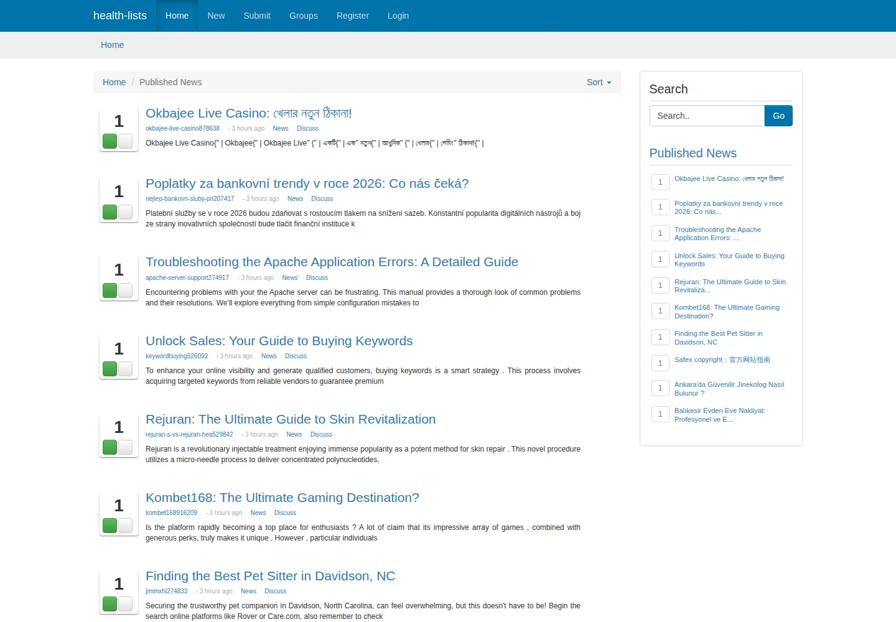Upvote the Rejuran skin revitalization post
Screen dimensions: 896x622
(x=110, y=447)
